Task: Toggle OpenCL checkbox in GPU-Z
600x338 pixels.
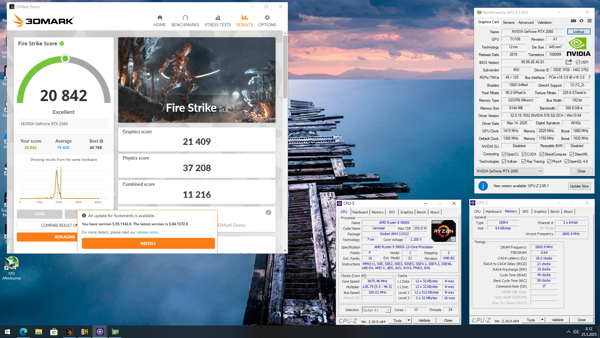Action: [504, 154]
